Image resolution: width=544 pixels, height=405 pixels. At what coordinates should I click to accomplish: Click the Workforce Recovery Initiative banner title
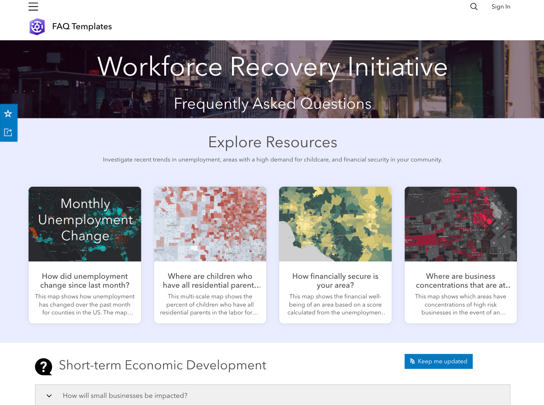point(272,67)
